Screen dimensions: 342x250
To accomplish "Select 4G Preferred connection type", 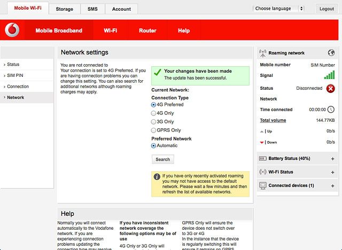I will coord(153,105).
